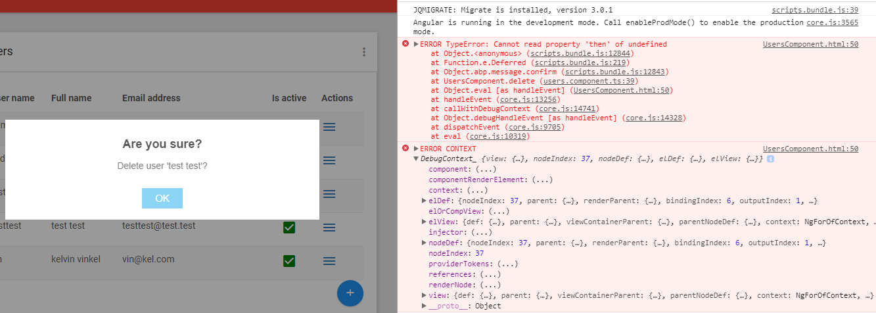Click the red error icon beside ERROR TypeError
This screenshot has width=876, height=313.
pos(405,44)
